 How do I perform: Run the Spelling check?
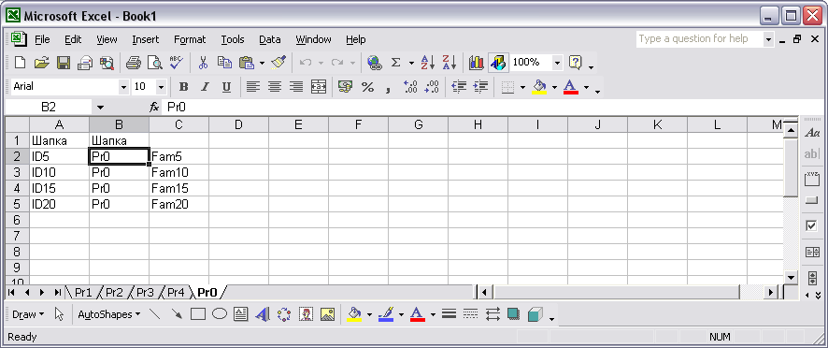pos(176,63)
